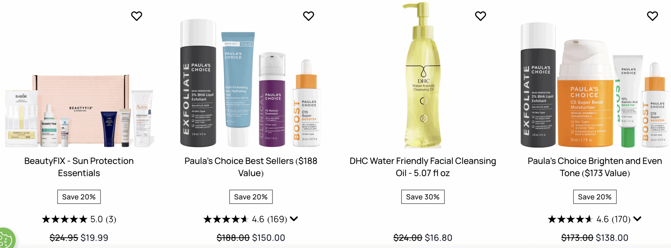This screenshot has width=671, height=248.
Task: Click the 5.0 star rating for BeautyFIX
Action: (x=79, y=219)
